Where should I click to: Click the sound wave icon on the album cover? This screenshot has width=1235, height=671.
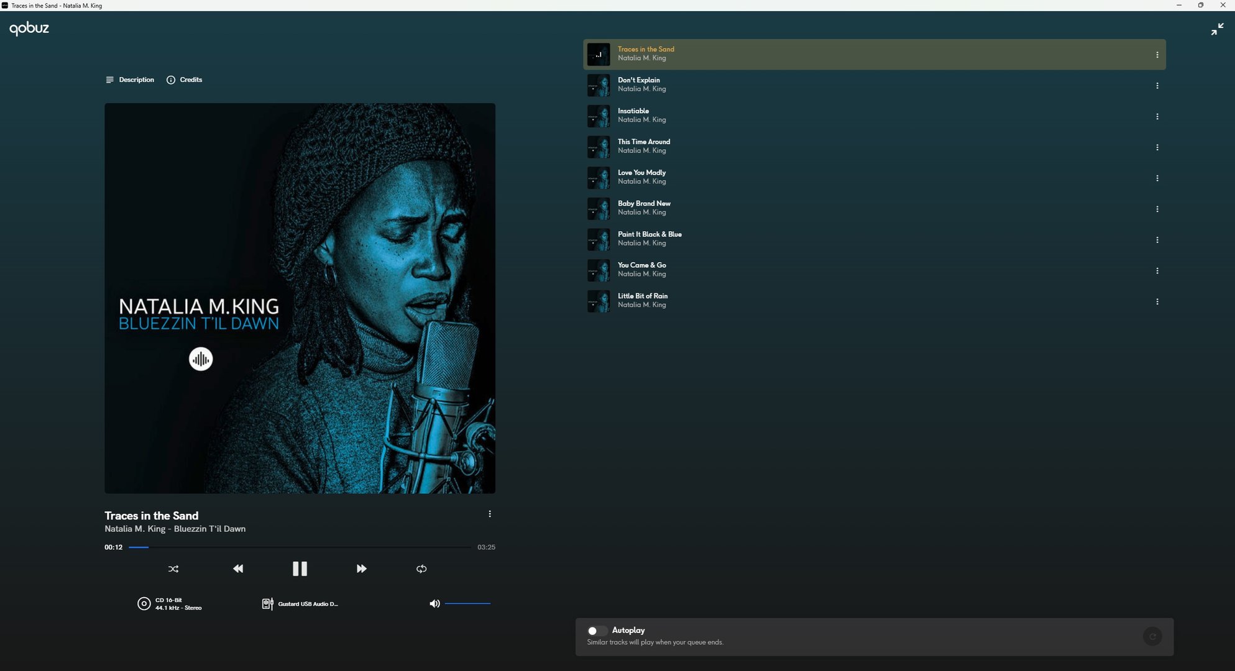pyautogui.click(x=201, y=359)
